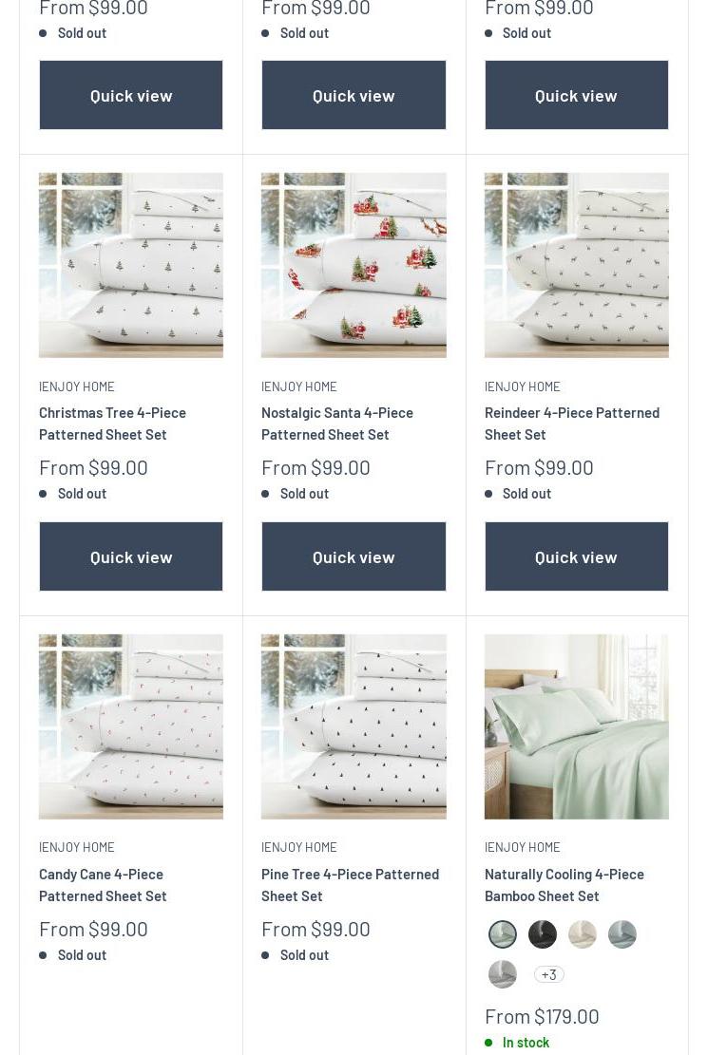
Task: Select the light gray color swatch
Action: click(x=503, y=973)
